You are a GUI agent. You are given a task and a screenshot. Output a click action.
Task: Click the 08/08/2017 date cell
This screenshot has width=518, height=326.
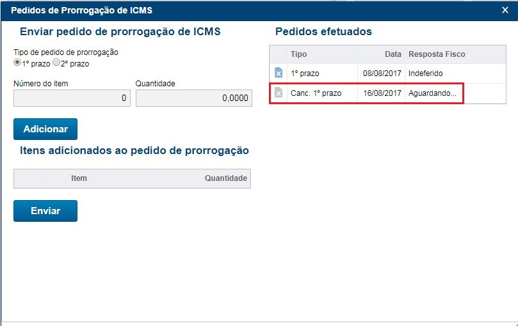(x=382, y=74)
